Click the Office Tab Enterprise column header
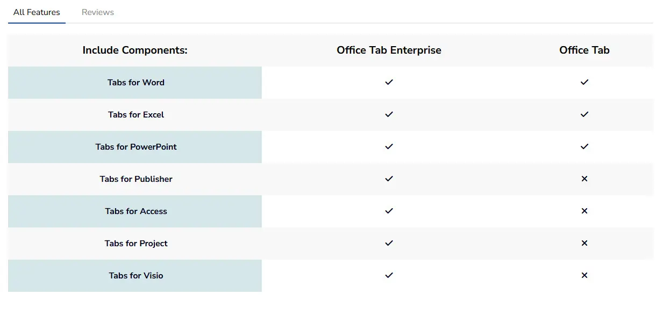 click(x=389, y=50)
